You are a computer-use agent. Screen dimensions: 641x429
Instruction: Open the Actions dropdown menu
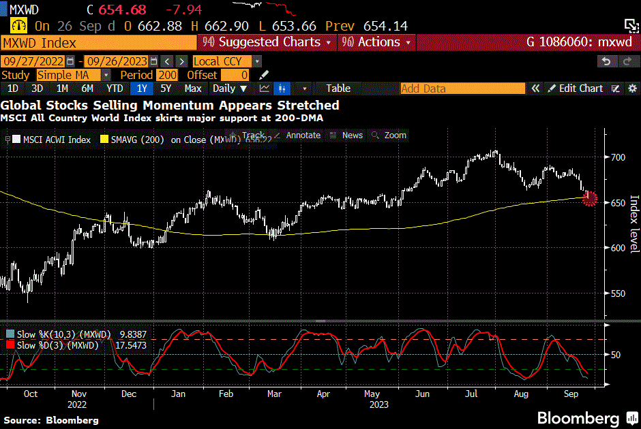tap(376, 42)
